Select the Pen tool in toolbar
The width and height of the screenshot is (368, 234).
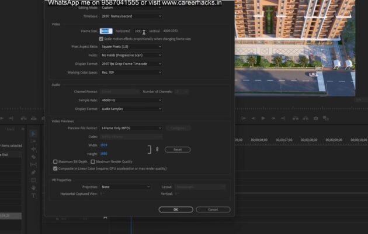pyautogui.click(x=33, y=173)
